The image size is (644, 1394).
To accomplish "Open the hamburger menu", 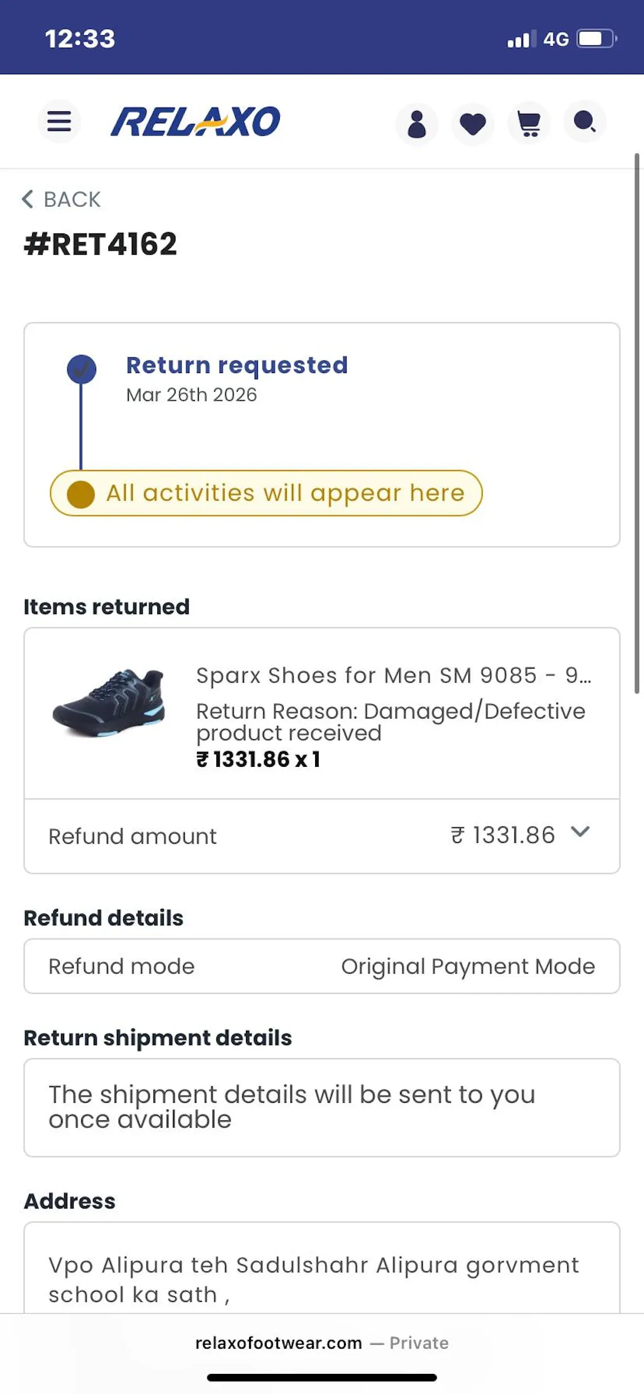I will point(59,121).
